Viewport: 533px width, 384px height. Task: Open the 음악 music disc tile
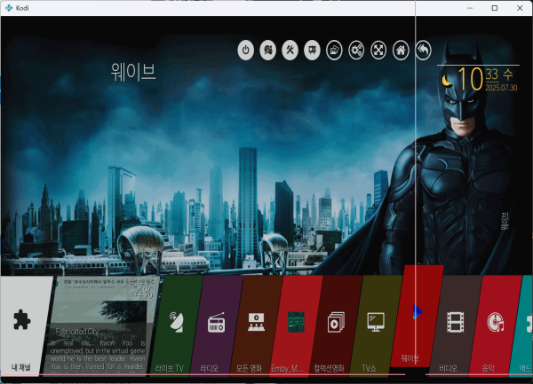496,325
